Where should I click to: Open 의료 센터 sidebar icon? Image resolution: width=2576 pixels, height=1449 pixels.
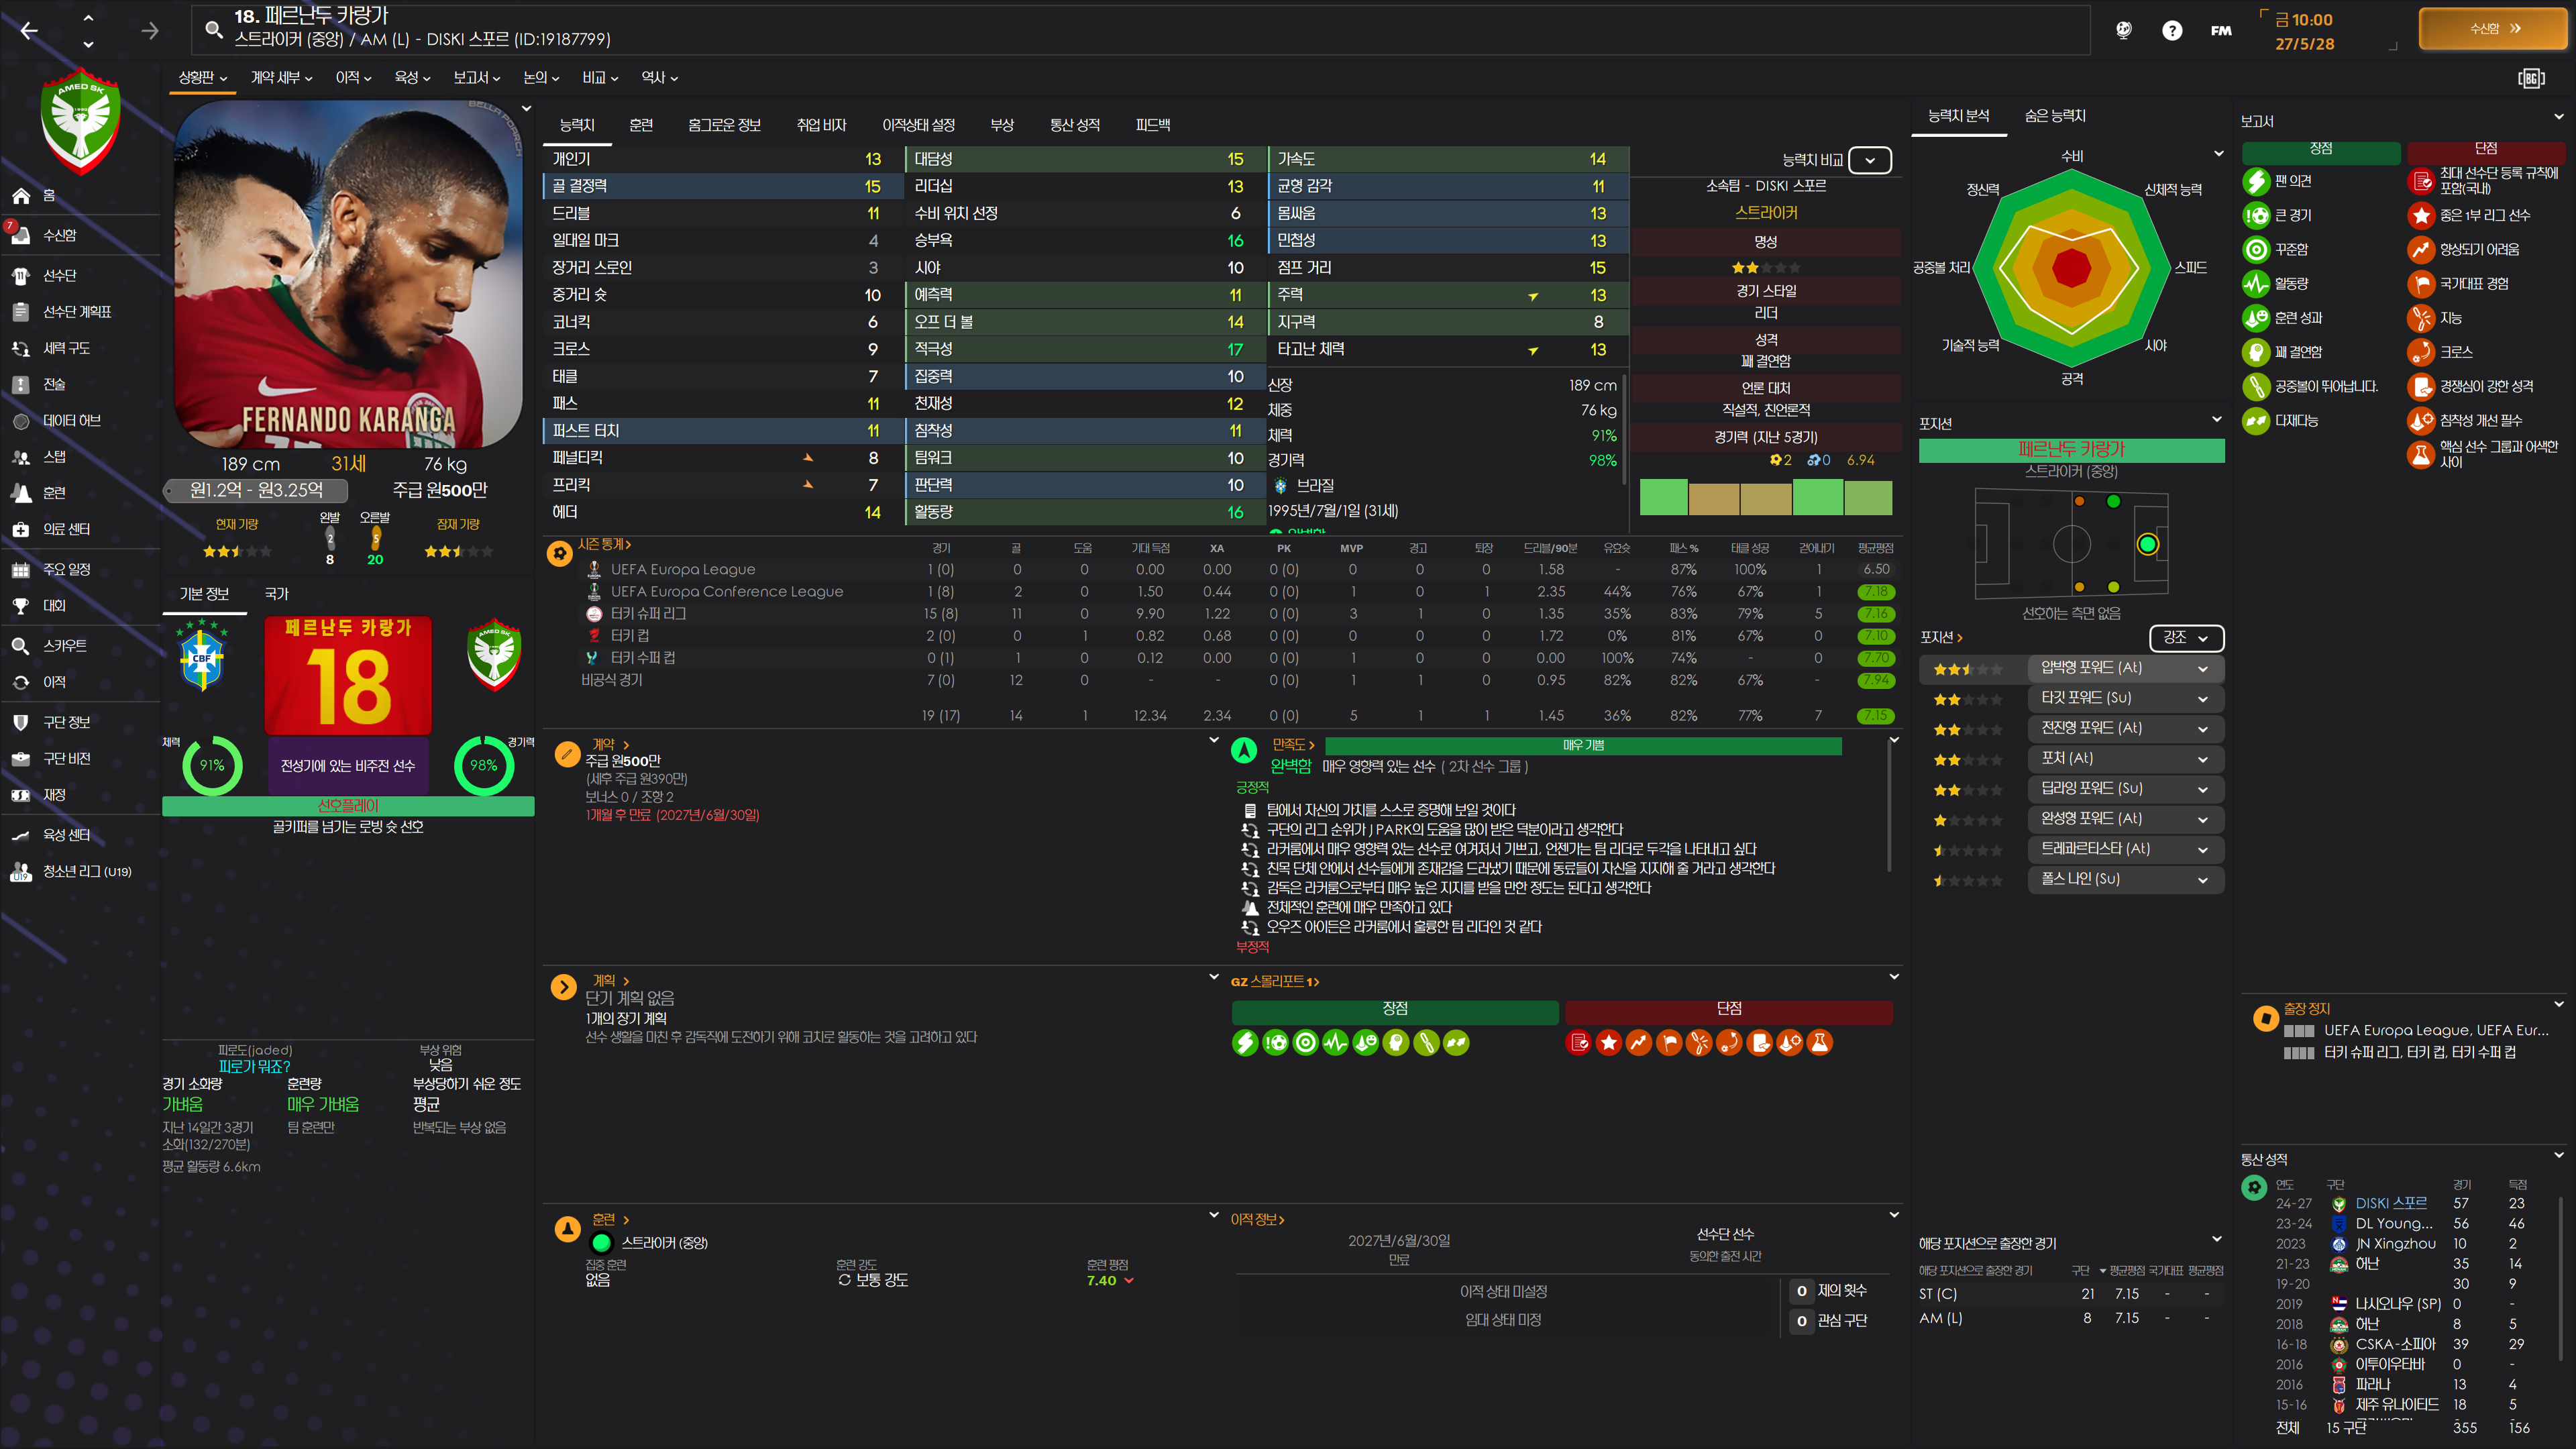(x=21, y=529)
